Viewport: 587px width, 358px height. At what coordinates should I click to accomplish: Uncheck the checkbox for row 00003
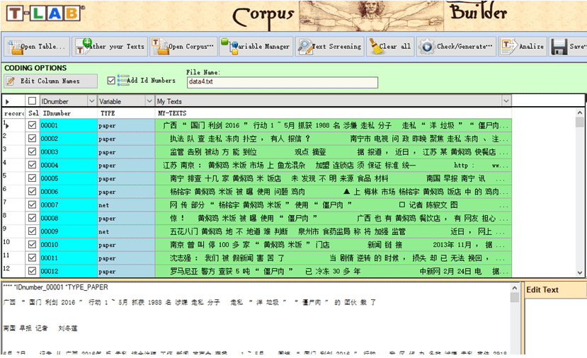click(x=32, y=152)
